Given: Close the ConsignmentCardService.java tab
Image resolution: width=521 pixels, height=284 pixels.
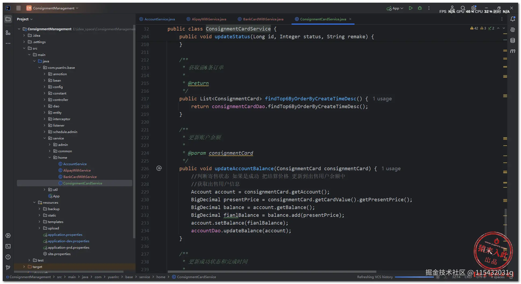Looking at the screenshot, I should (x=350, y=19).
